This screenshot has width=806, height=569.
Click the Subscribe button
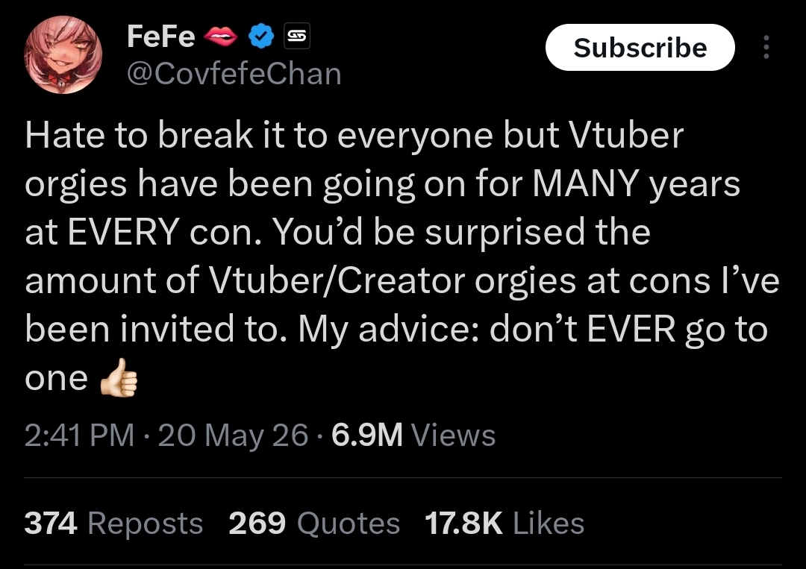(x=640, y=47)
